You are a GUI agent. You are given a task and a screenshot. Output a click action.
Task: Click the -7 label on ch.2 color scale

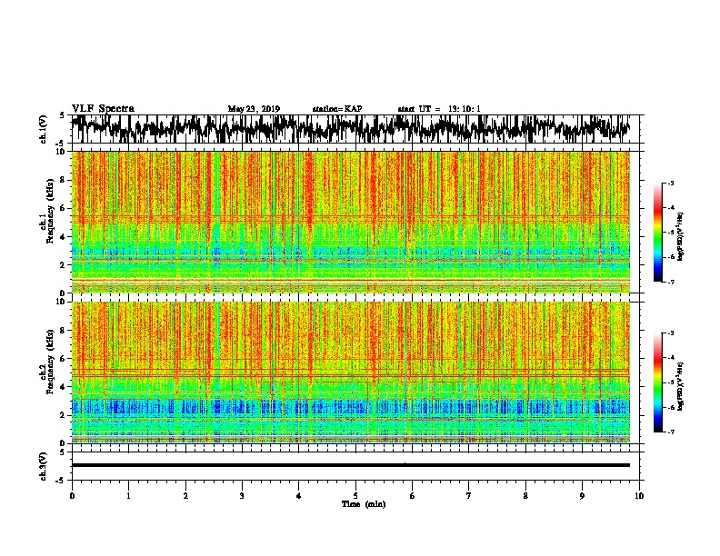point(670,432)
